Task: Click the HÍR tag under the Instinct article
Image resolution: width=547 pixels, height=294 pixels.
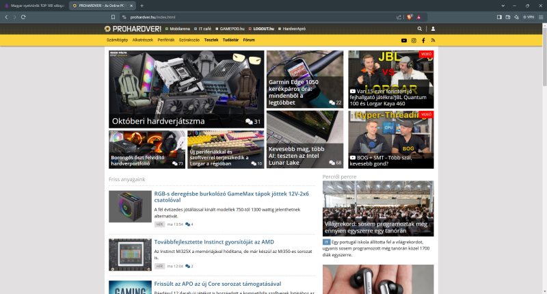Action: (x=159, y=266)
